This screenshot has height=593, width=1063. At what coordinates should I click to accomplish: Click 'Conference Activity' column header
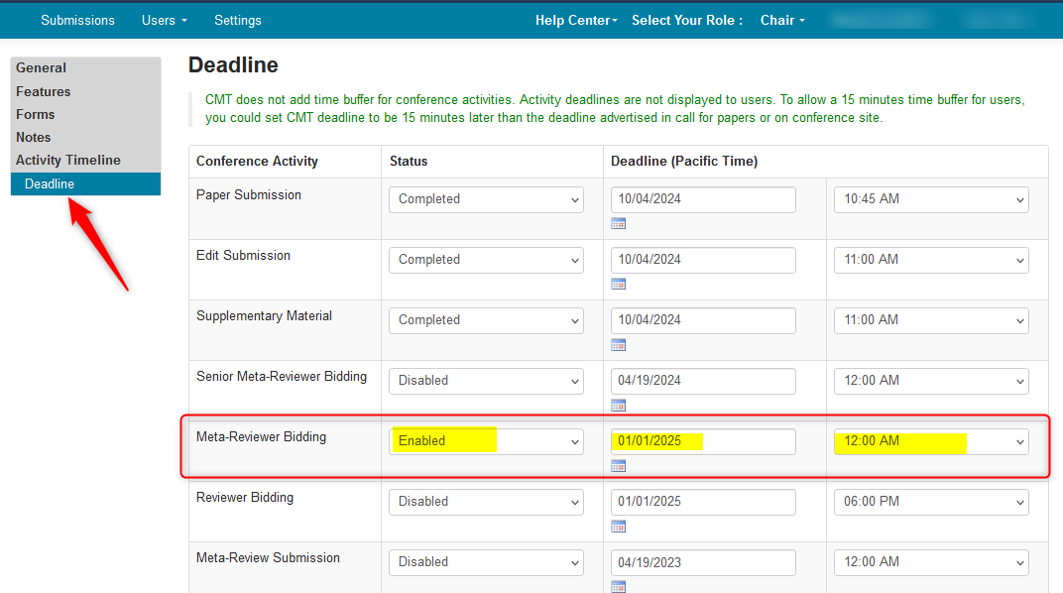(x=257, y=162)
